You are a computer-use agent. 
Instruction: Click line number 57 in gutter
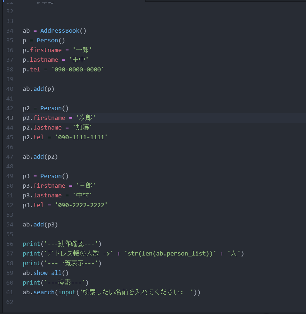tap(10, 253)
